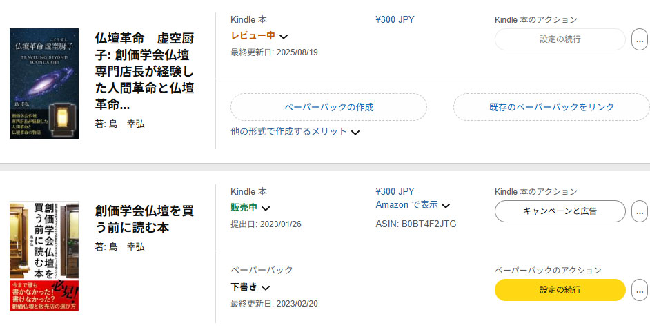
Task: Click ¥300 JPY price of first book
Action: 395,19
